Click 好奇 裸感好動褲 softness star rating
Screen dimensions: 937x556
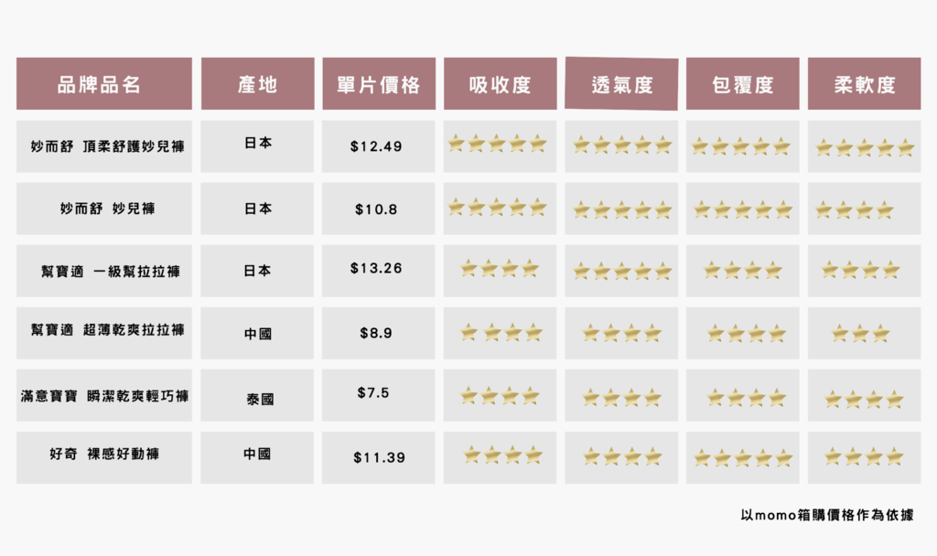pyautogui.click(x=864, y=457)
